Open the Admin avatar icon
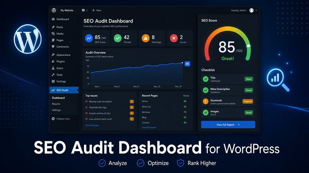 coord(252,10)
